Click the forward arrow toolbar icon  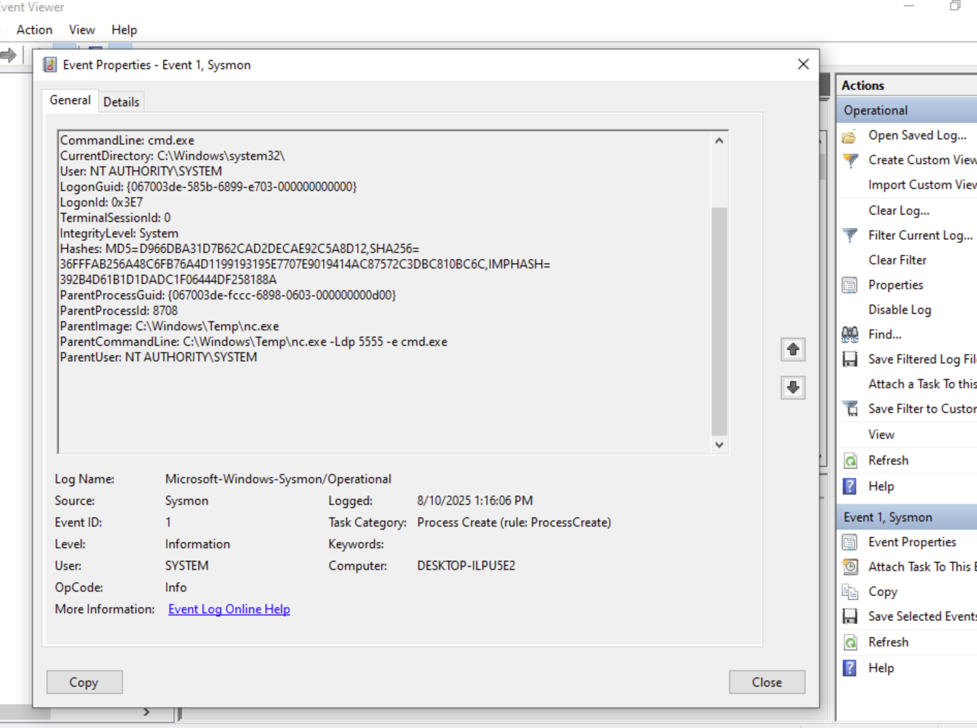coord(8,55)
